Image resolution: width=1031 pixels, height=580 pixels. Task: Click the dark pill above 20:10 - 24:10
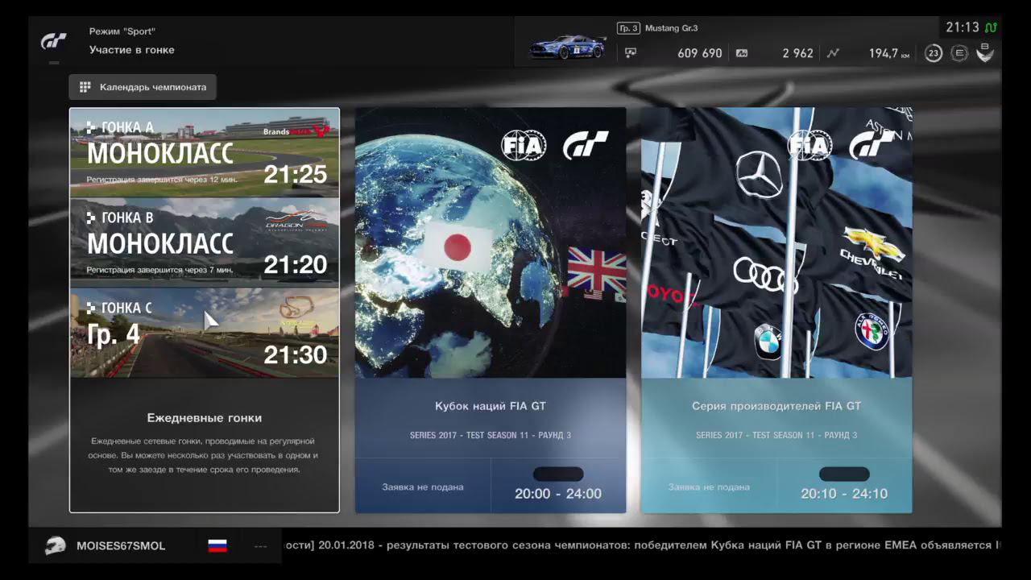click(x=844, y=474)
